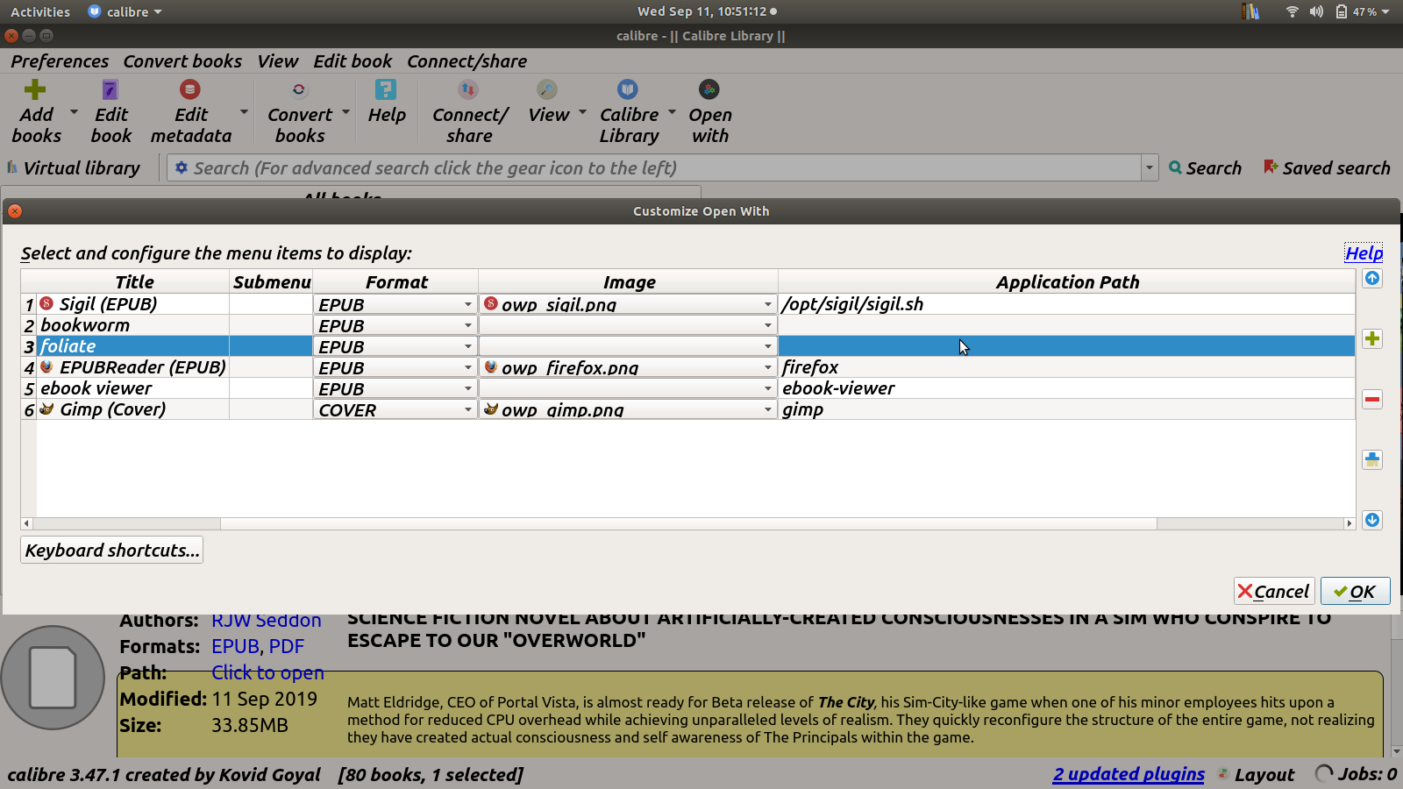
Task: Click the EPUB format link
Action: tap(235, 646)
